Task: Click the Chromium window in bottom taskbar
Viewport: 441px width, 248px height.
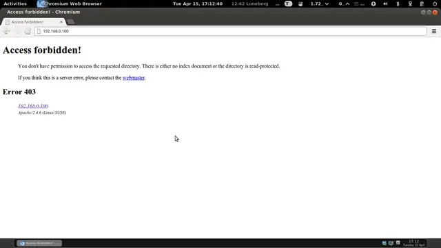Action: tap(39, 243)
